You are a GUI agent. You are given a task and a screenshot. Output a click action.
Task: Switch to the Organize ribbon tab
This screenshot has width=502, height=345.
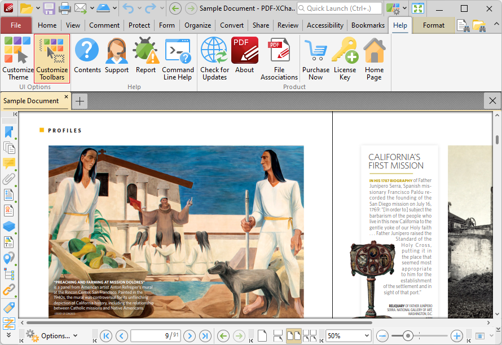197,25
